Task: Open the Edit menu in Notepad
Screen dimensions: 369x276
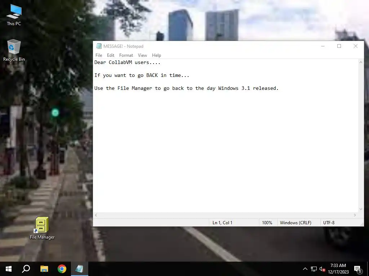Action: [111, 55]
